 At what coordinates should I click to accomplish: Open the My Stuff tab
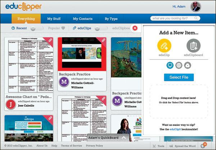coord(54,19)
